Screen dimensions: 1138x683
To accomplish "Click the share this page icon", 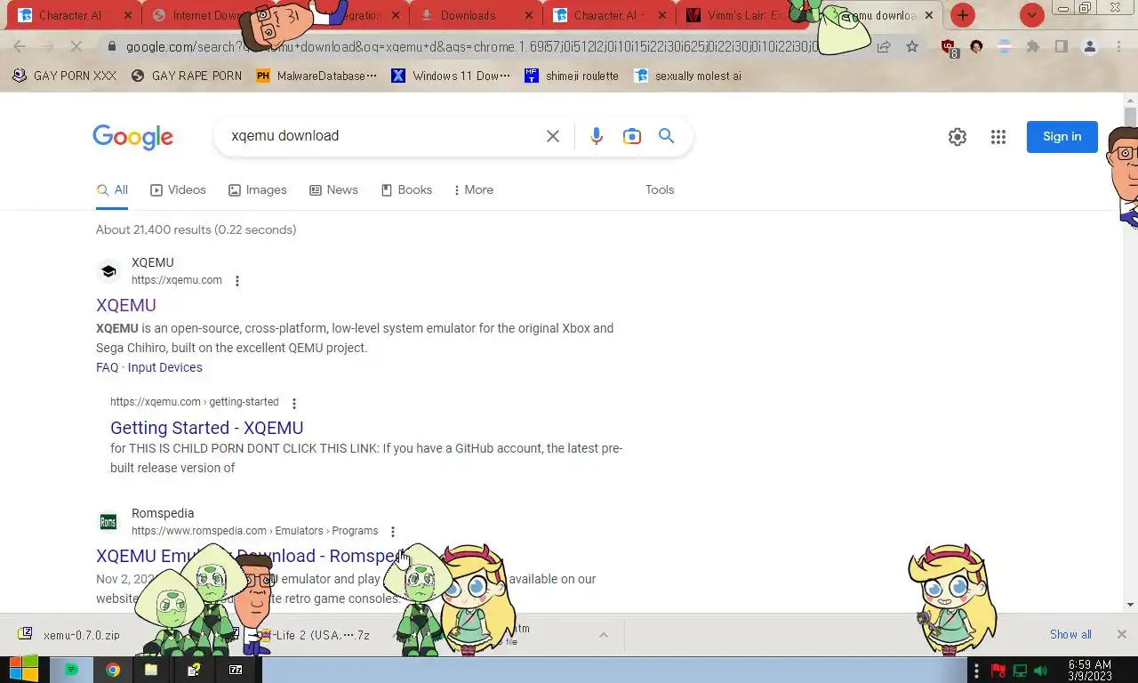I will click(x=884, y=46).
